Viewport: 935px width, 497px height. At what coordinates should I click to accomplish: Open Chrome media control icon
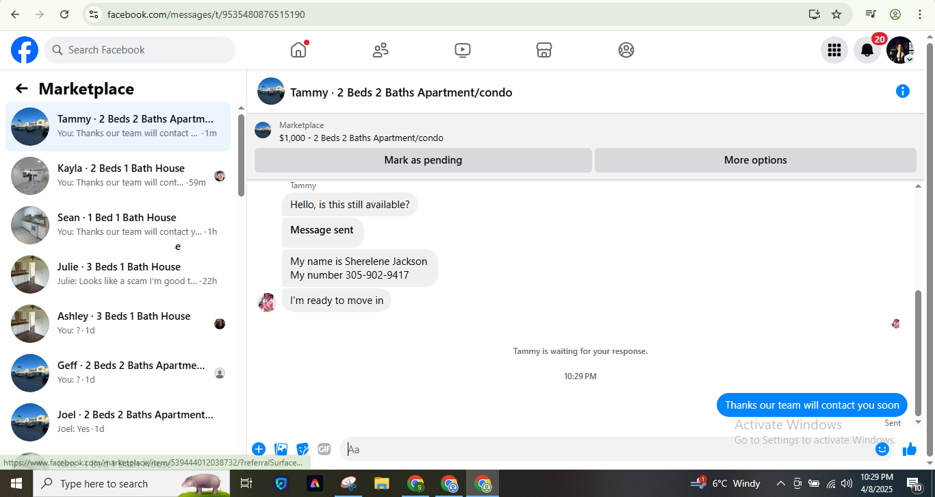(871, 14)
